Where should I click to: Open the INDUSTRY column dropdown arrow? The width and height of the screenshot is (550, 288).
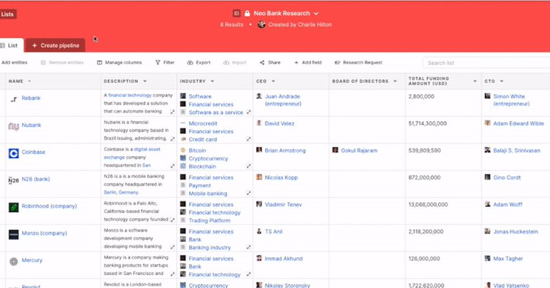pyautogui.click(x=212, y=81)
